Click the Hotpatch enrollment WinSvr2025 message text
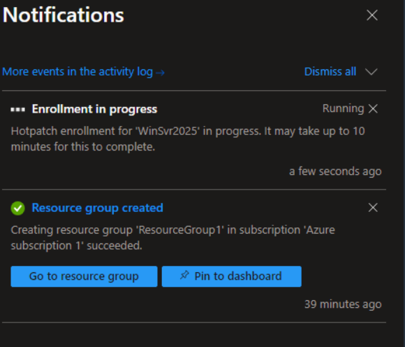 point(188,139)
